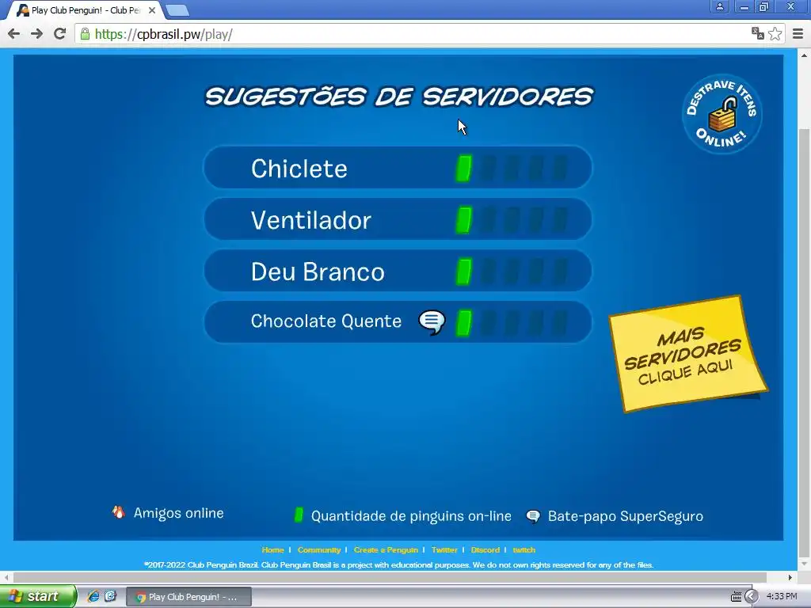811x608 pixels.
Task: Click the horizontal scrollbar left arrow
Action: [x=6, y=577]
